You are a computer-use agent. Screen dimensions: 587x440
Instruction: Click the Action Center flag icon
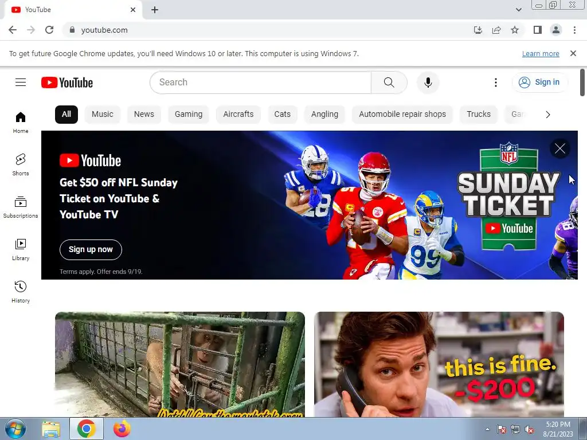pos(502,430)
